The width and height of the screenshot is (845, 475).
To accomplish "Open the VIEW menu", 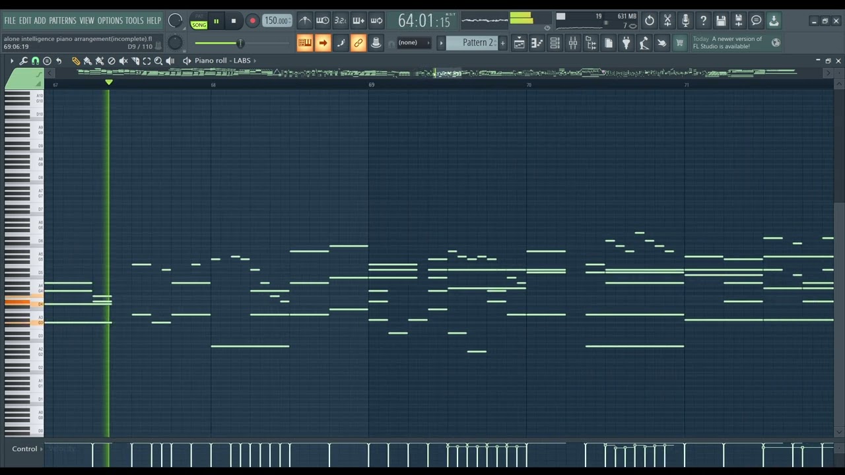I will coord(87,20).
